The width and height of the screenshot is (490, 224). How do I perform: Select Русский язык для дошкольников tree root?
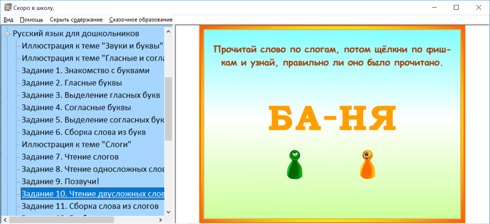(x=76, y=33)
